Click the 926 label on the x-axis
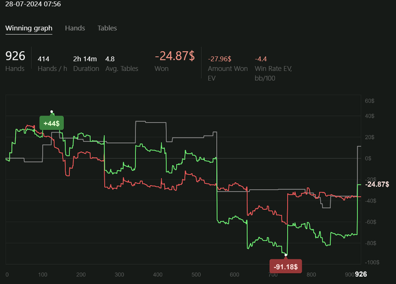This screenshot has width=396, height=284. click(x=361, y=274)
